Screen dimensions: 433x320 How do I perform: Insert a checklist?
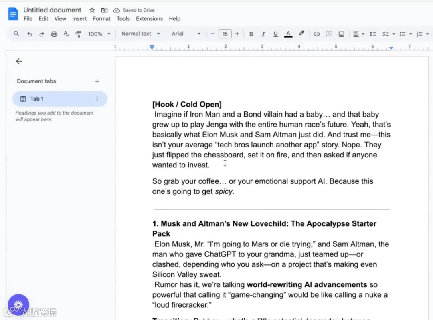point(386,34)
